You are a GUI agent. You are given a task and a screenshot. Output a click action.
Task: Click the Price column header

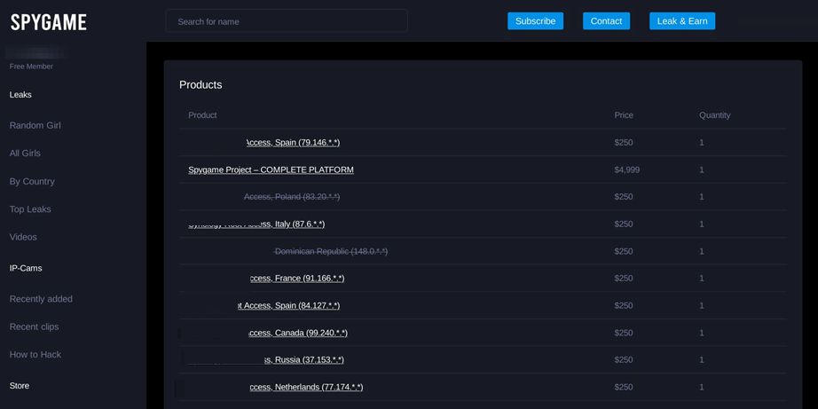point(624,114)
